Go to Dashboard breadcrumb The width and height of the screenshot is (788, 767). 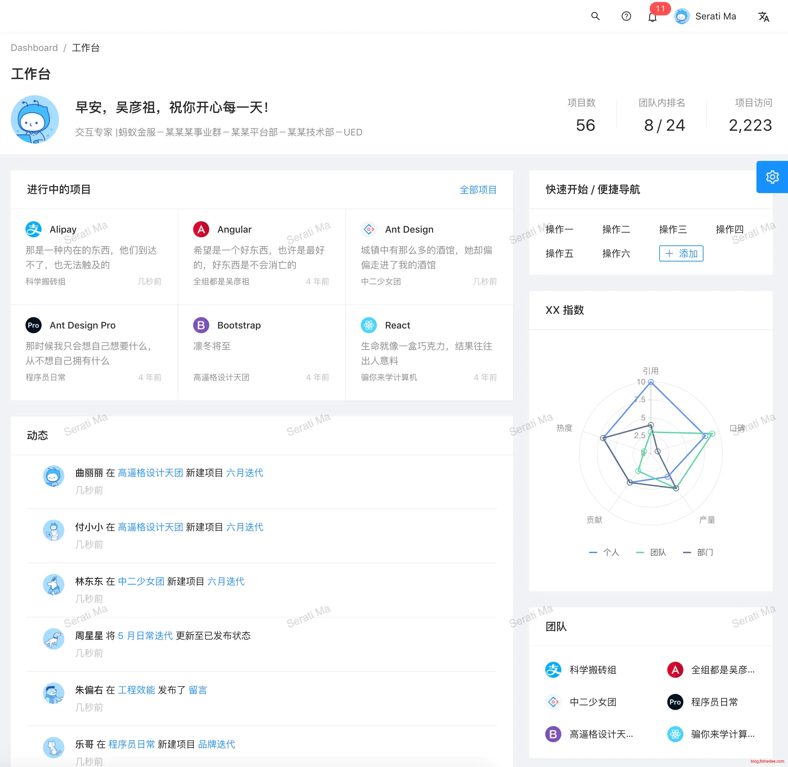[34, 48]
